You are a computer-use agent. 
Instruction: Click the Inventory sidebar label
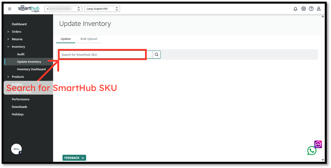point(18,47)
